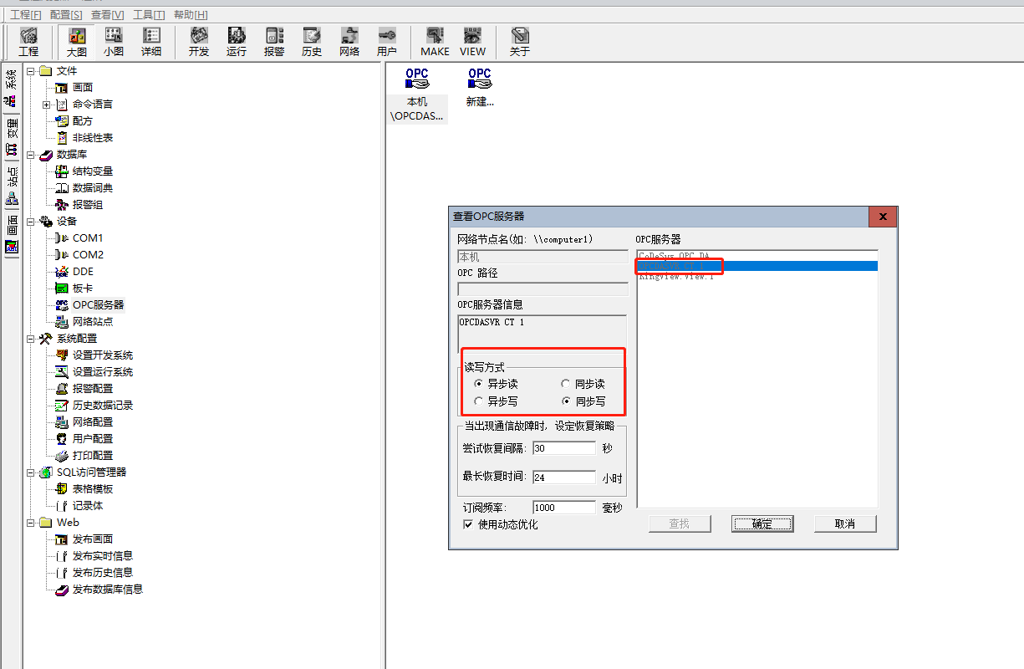Click the 尝试恢复间隔 input field

564,447
